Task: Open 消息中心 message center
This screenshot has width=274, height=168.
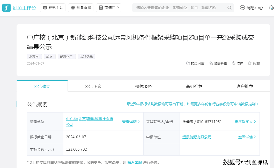Action: (251, 8)
